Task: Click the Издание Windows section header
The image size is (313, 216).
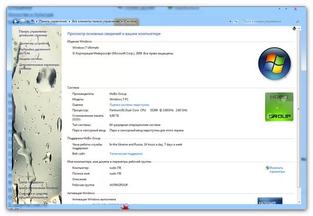Action: click(x=79, y=41)
